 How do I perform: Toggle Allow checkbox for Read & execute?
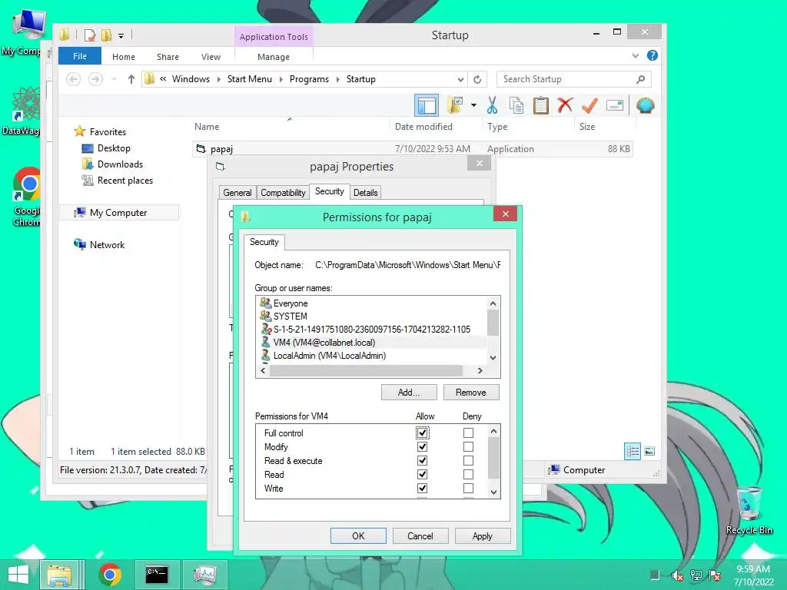pos(422,460)
